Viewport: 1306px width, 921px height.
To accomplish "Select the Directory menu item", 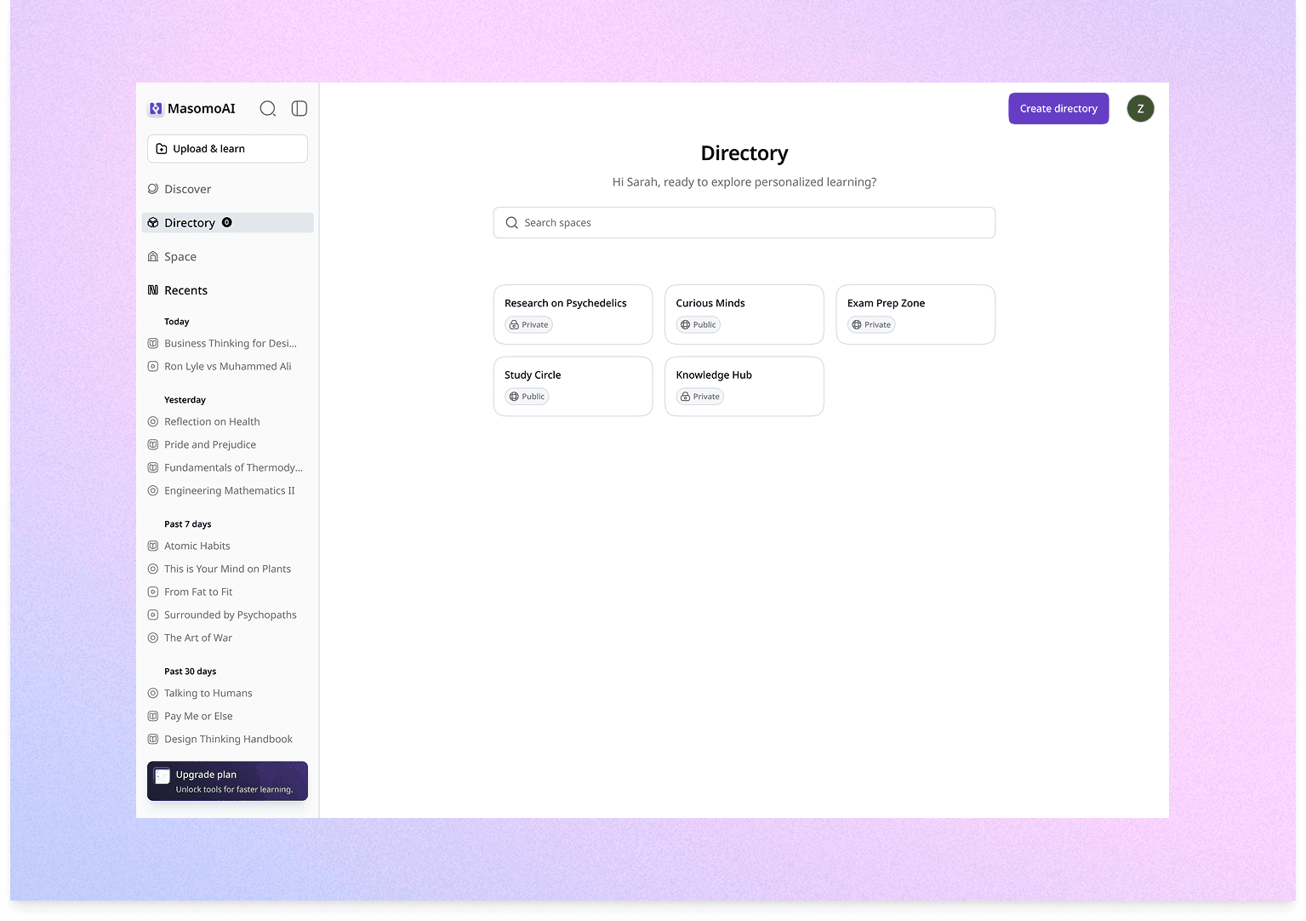I will click(x=227, y=223).
